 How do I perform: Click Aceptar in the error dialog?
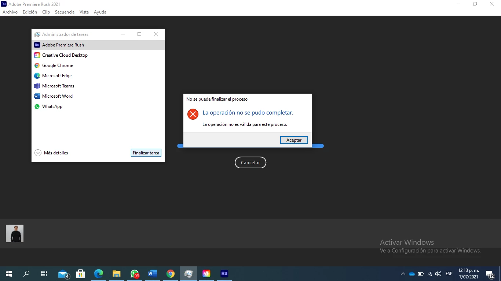[x=294, y=140]
